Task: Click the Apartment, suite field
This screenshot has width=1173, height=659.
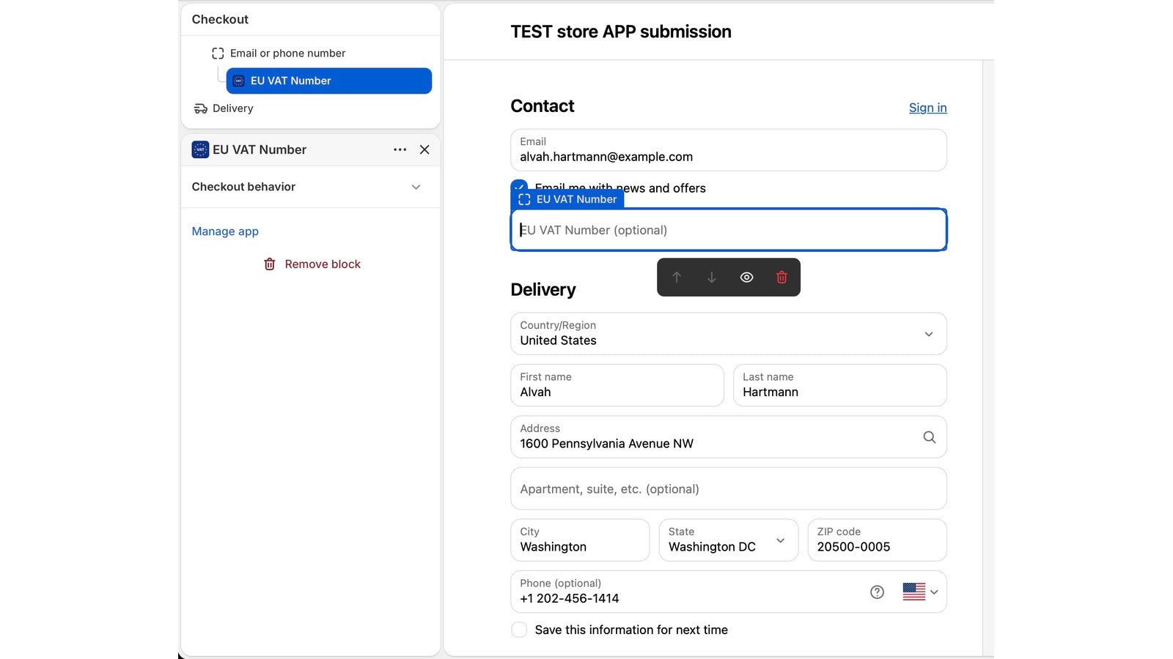Action: tap(729, 488)
